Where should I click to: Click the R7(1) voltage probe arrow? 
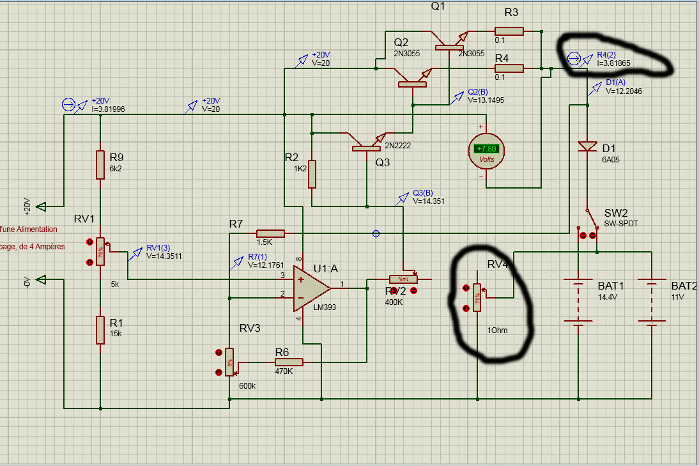tap(236, 263)
